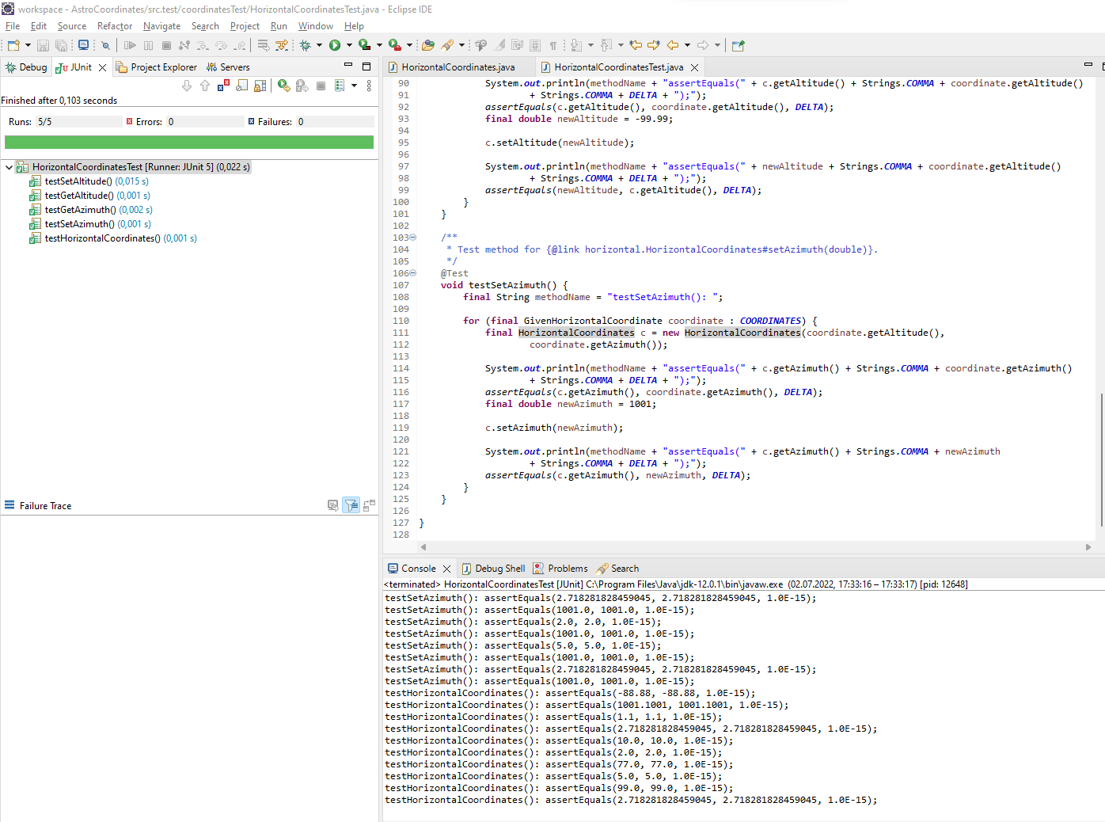Stop the current JUnit test run
Viewport: 1105px width, 822px height.
[x=321, y=86]
